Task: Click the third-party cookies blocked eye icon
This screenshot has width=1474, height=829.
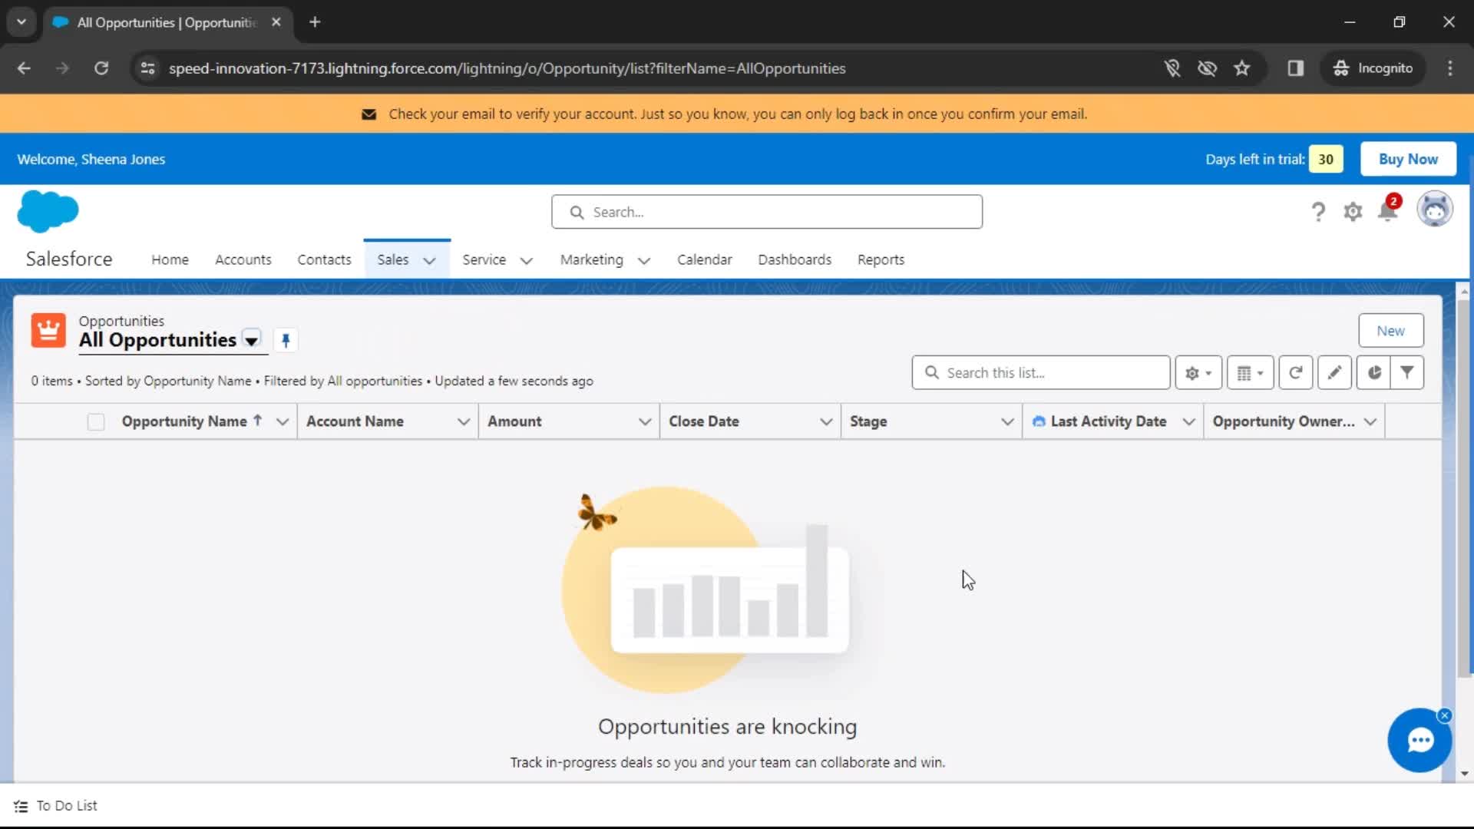Action: (1207, 68)
